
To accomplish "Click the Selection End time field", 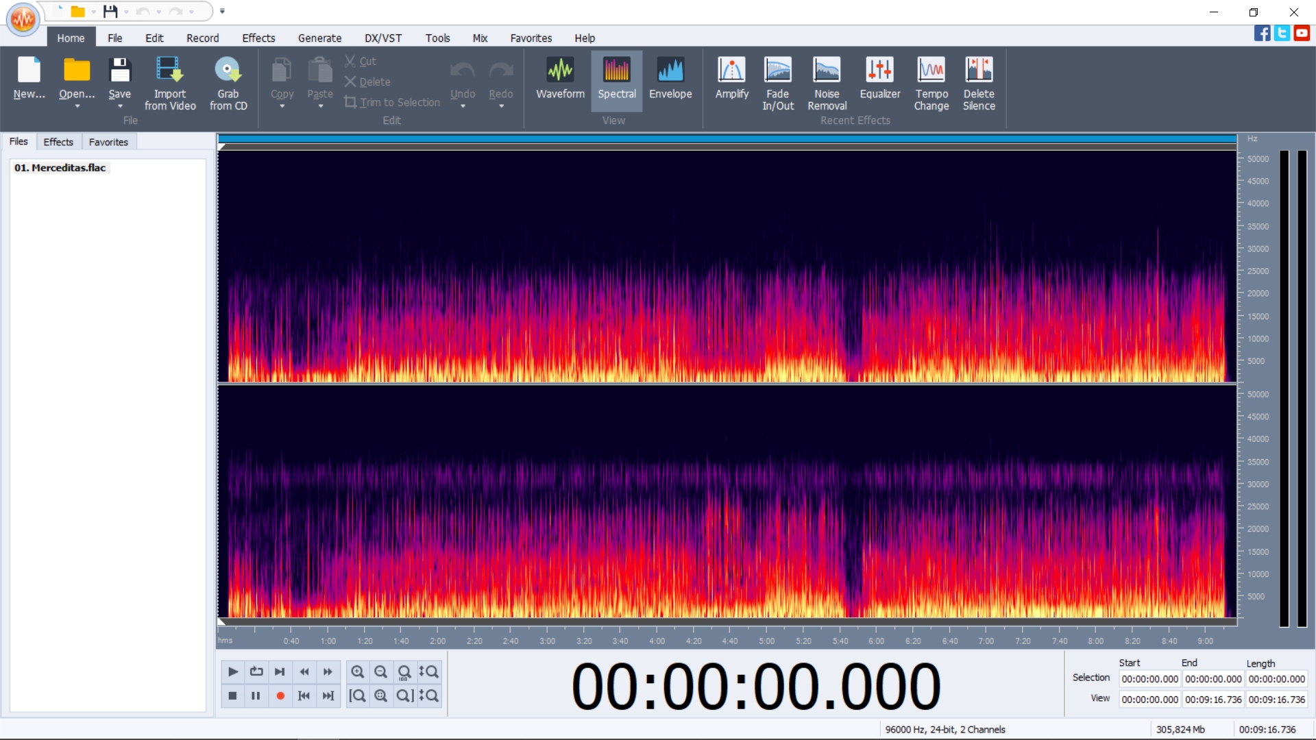I will [x=1213, y=679].
